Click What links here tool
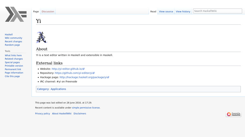Image resolution: width=245 pixels, height=137 pixels. [x=13, y=55]
